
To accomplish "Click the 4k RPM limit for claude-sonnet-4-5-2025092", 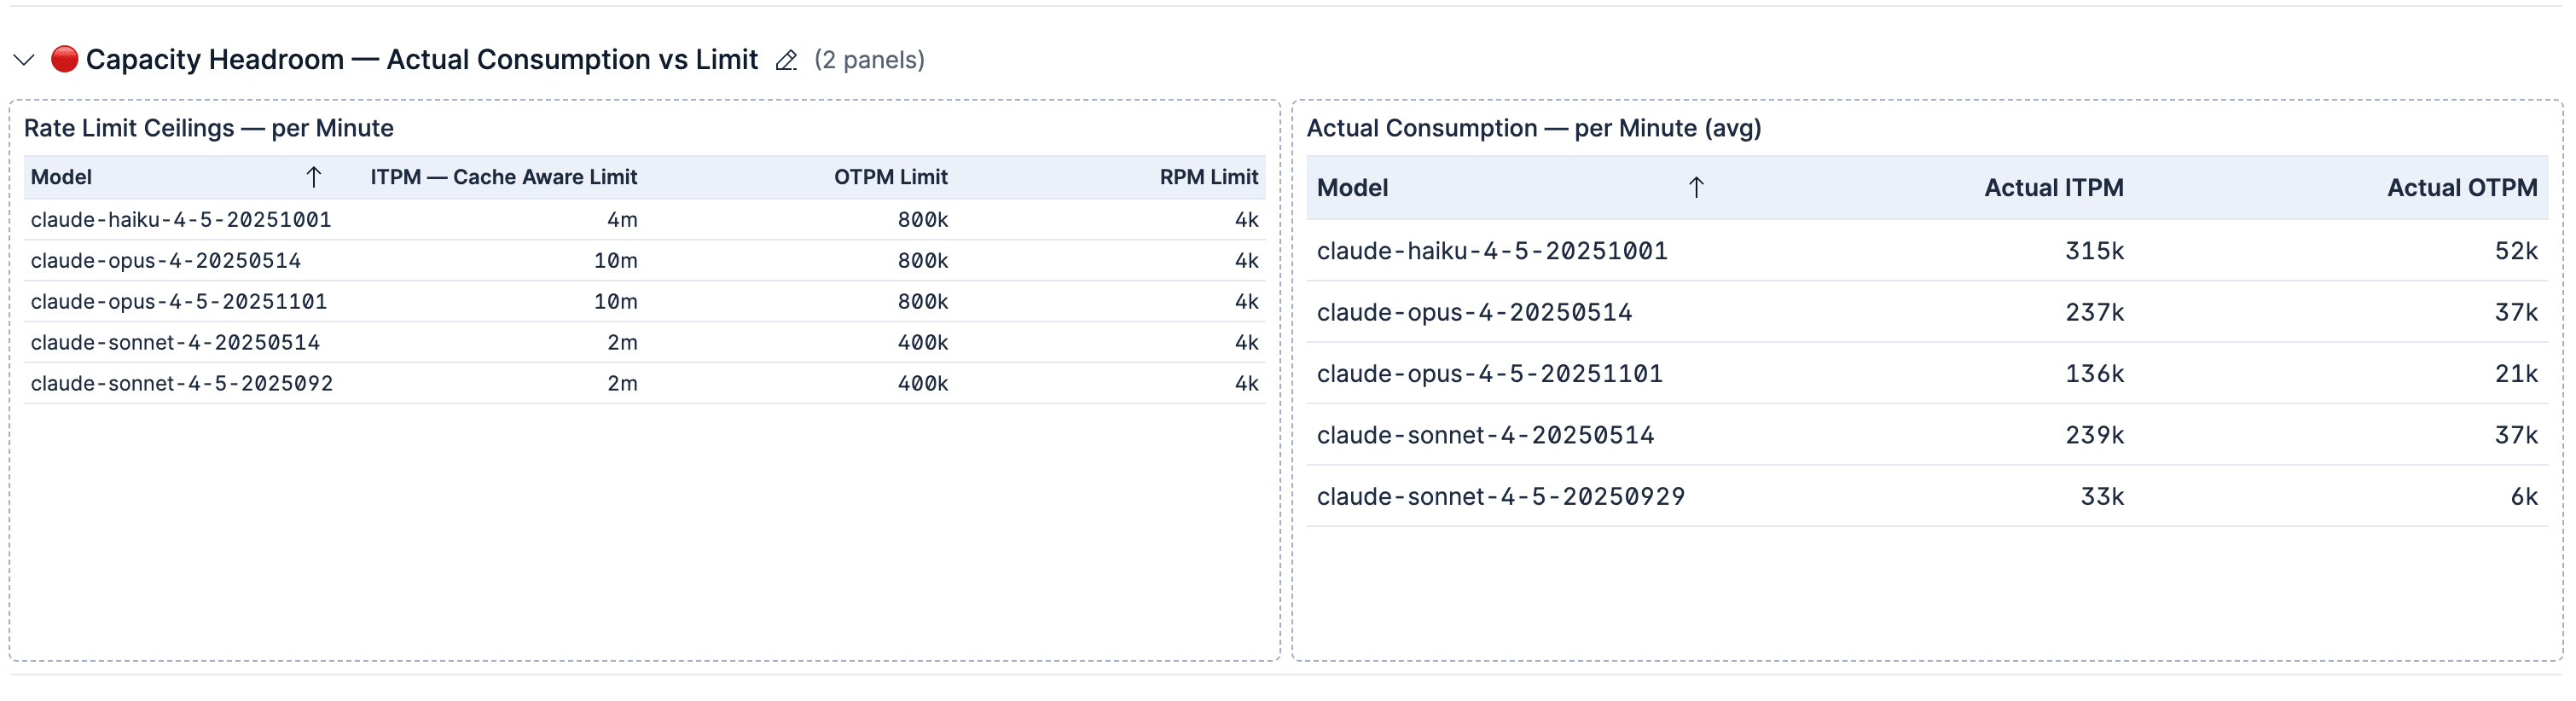I will click(1246, 383).
